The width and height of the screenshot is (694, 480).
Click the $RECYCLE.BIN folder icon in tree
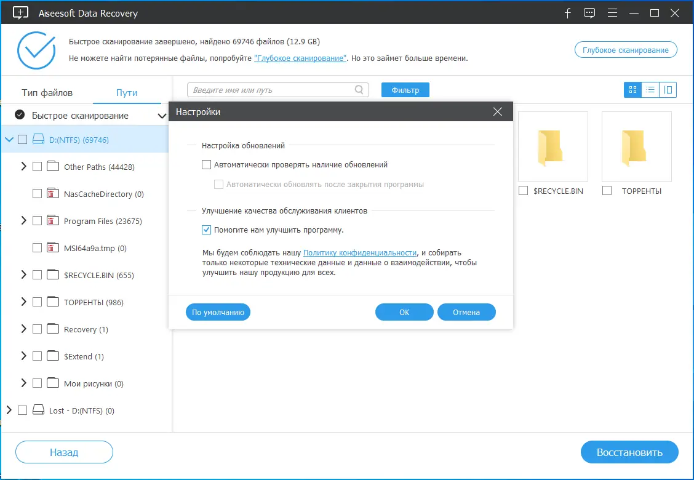[53, 274]
